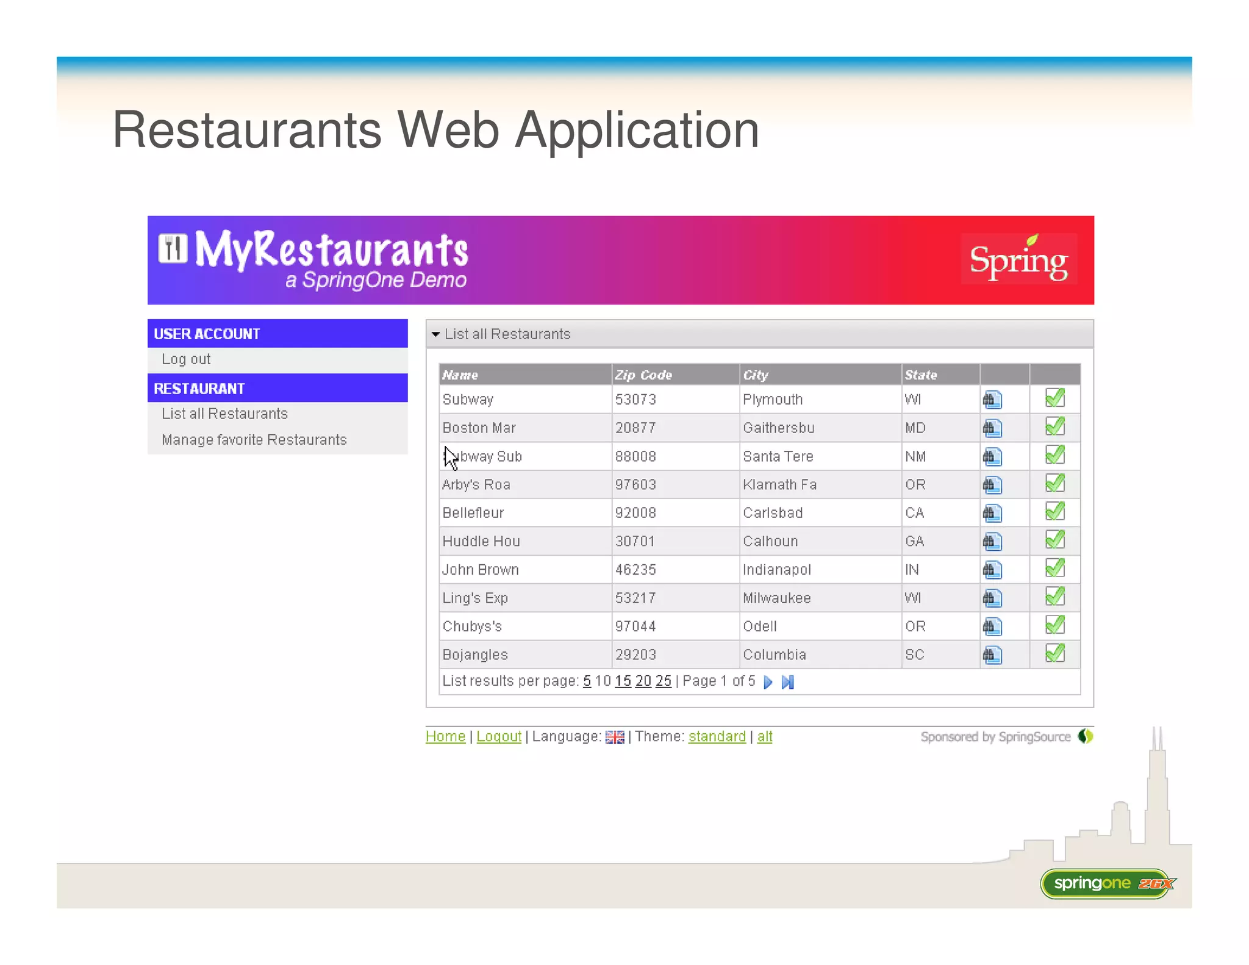Image resolution: width=1249 pixels, height=965 pixels.
Task: Click the Milwaukee city cell
Action: click(x=820, y=598)
